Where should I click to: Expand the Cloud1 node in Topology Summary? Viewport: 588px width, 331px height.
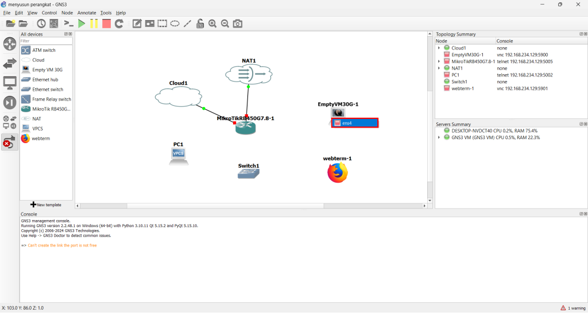(x=439, y=48)
